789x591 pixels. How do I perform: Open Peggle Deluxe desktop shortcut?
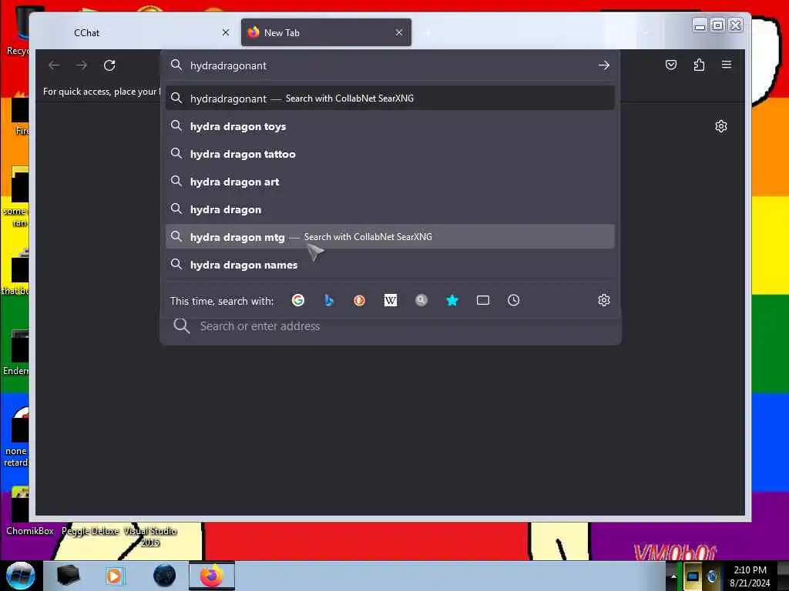[90, 531]
